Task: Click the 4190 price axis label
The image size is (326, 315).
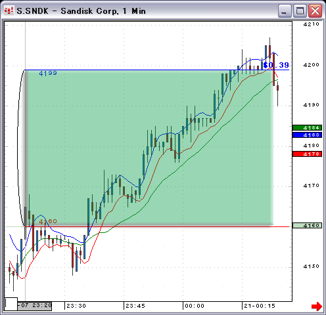Action: tap(311, 105)
